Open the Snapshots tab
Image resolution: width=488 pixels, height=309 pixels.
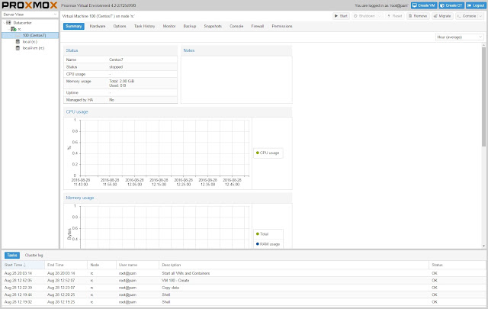pyautogui.click(x=213, y=26)
